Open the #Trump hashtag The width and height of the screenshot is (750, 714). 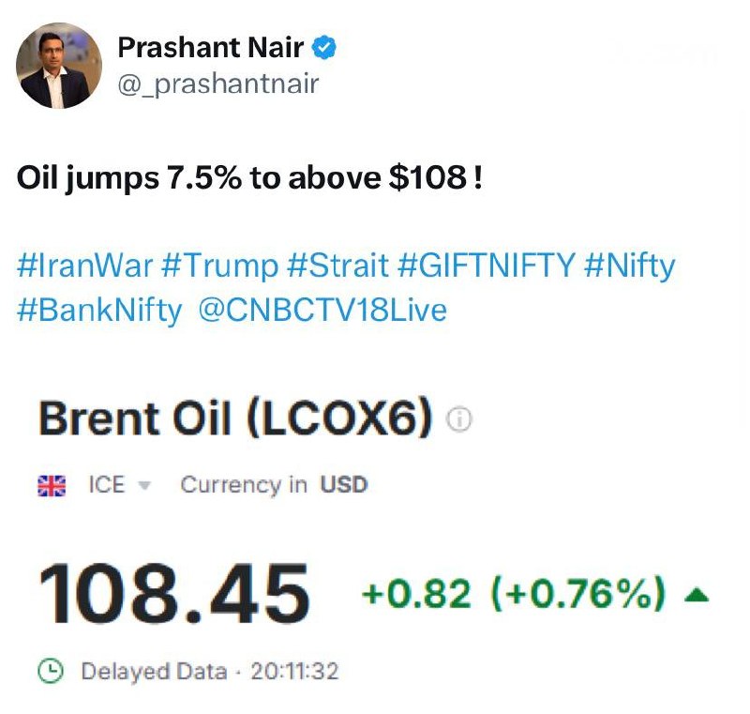click(219, 266)
